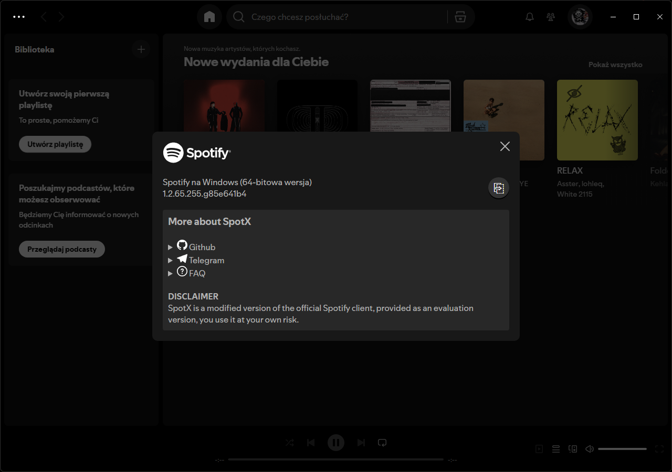Screen dimensions: 672x472
Task: Click 'Spotify na Windows (64-bitowa wersja)' text
Action: pyautogui.click(x=237, y=182)
